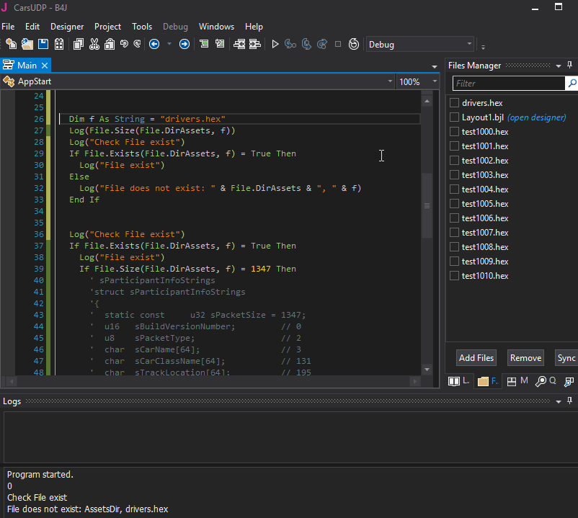Open the Project menu
Image resolution: width=578 pixels, height=518 pixels.
tap(108, 27)
